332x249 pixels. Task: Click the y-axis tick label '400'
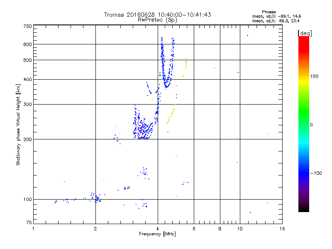pyautogui.click(x=27, y=79)
